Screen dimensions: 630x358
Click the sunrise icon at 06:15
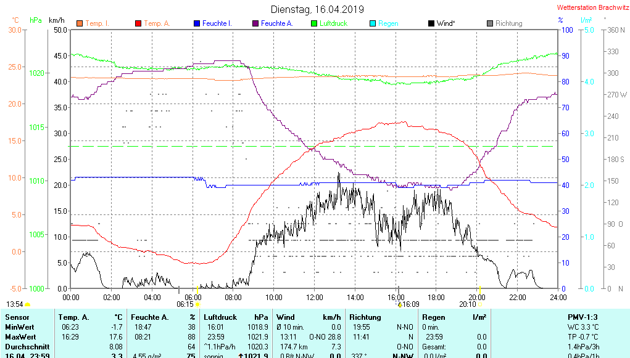click(198, 304)
